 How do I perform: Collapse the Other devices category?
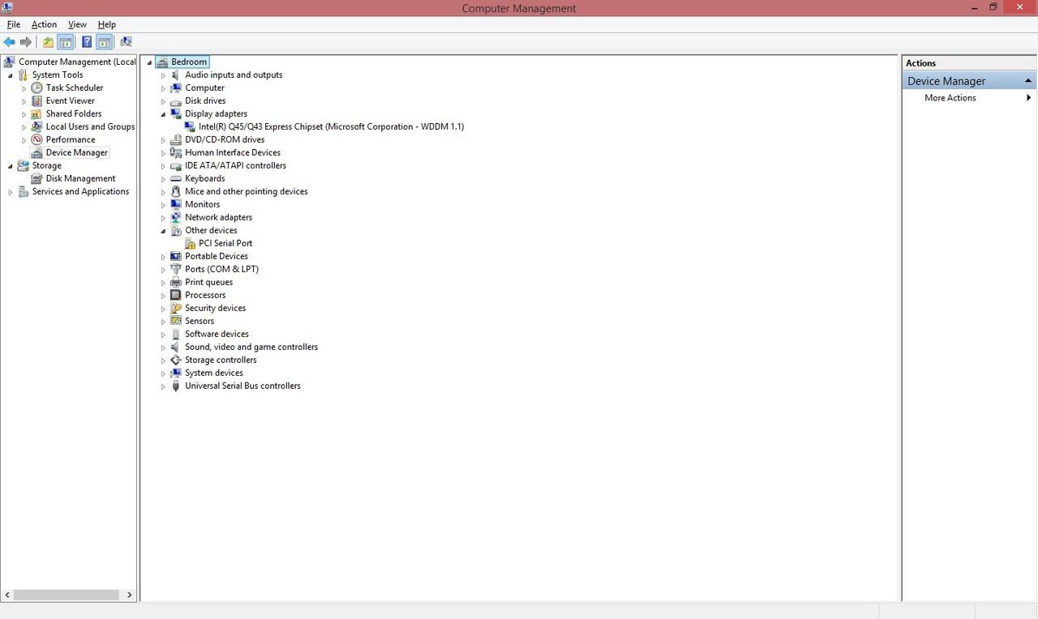click(163, 231)
